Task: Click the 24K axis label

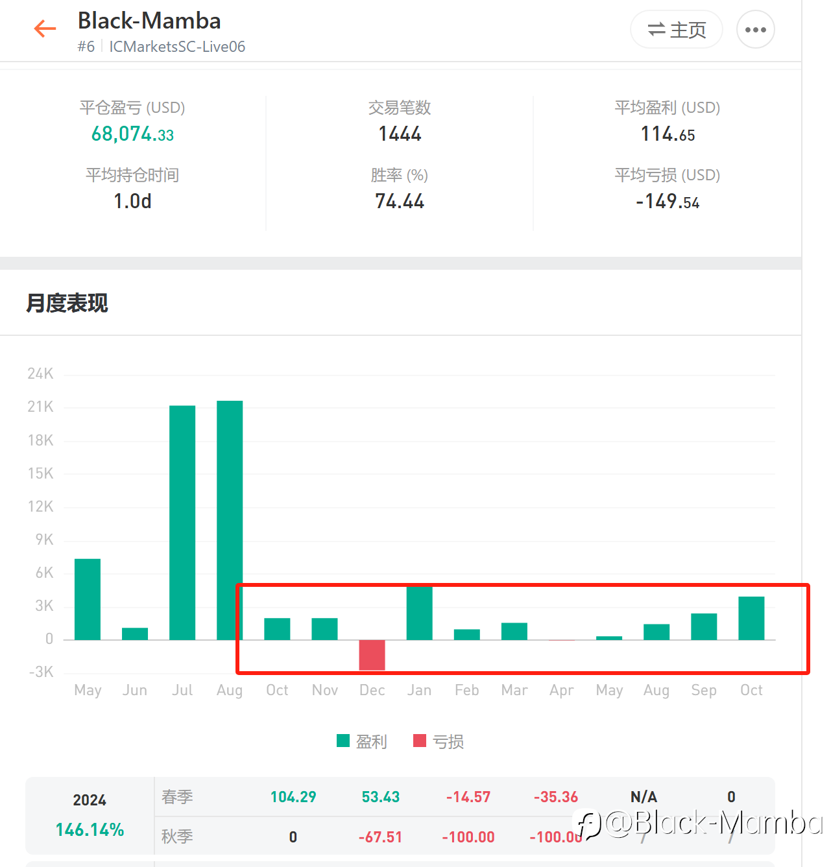Action: (40, 374)
